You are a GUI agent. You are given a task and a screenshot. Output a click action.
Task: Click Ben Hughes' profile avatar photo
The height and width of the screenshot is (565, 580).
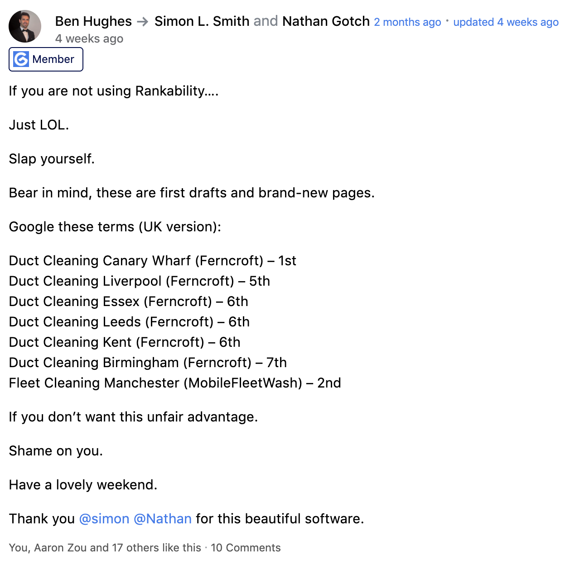pyautogui.click(x=25, y=26)
